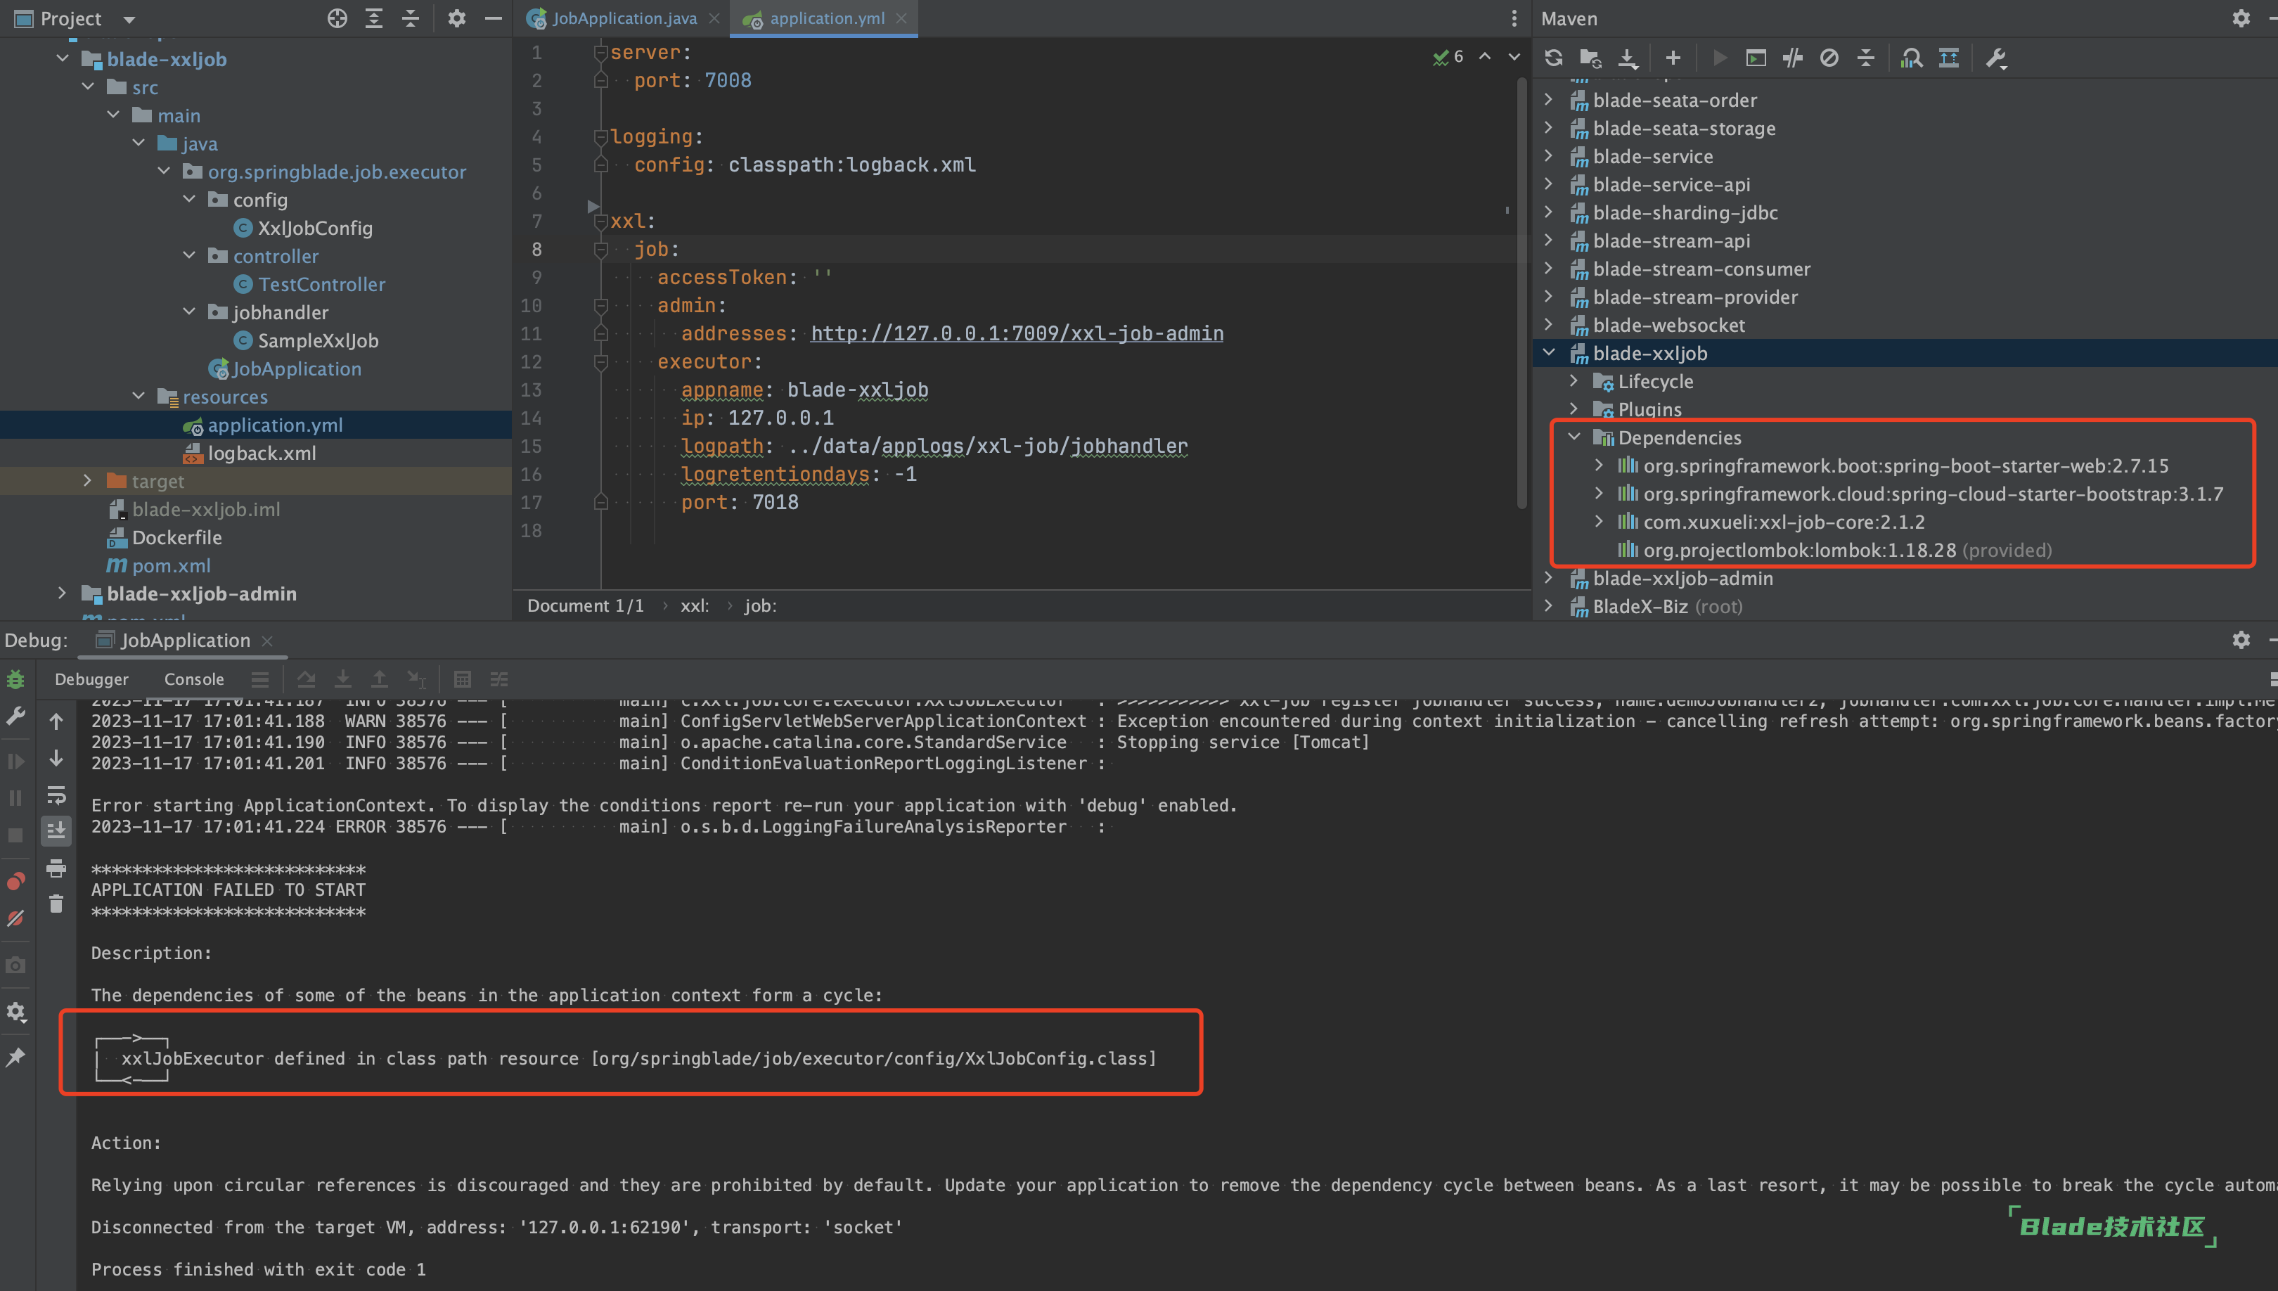The image size is (2278, 1291).
Task: Add a Maven project with plus icon
Action: pyautogui.click(x=1673, y=58)
